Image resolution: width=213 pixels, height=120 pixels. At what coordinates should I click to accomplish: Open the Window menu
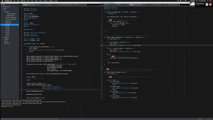(x=51, y=1)
